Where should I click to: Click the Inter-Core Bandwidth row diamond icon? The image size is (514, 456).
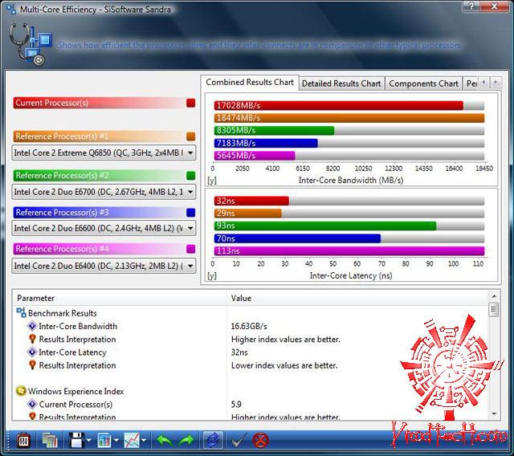[32, 326]
